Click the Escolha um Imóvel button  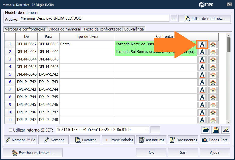pyautogui.click(x=33, y=152)
